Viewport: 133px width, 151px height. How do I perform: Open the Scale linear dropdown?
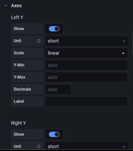coord(86,53)
